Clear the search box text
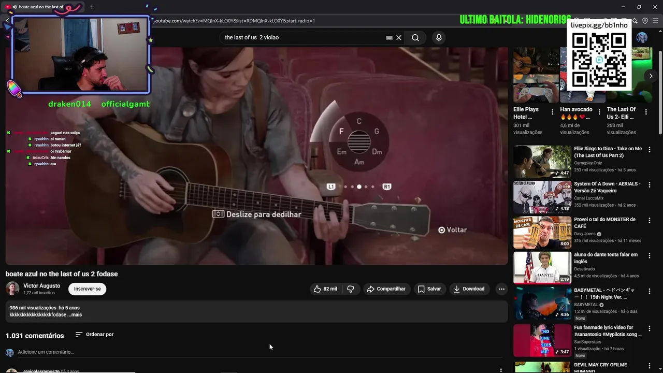 click(x=399, y=37)
